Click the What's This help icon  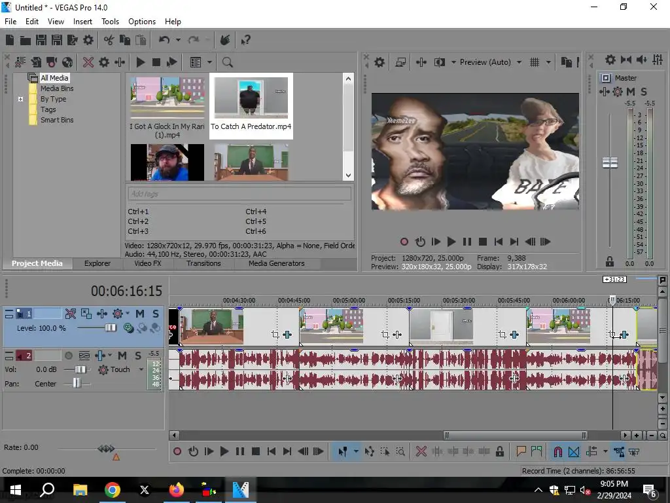[246, 40]
